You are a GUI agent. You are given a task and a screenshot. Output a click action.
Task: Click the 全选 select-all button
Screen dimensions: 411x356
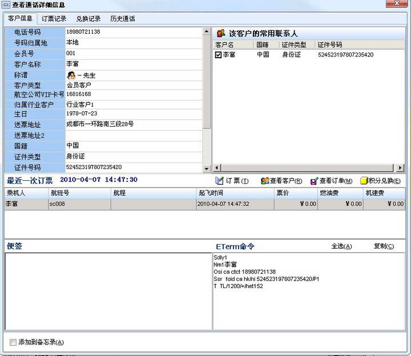pos(341,246)
